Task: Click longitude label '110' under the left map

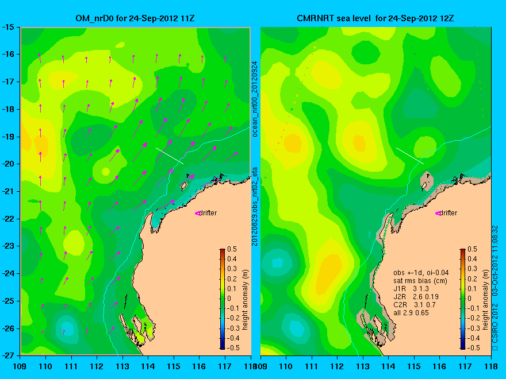Action: tap(45, 366)
